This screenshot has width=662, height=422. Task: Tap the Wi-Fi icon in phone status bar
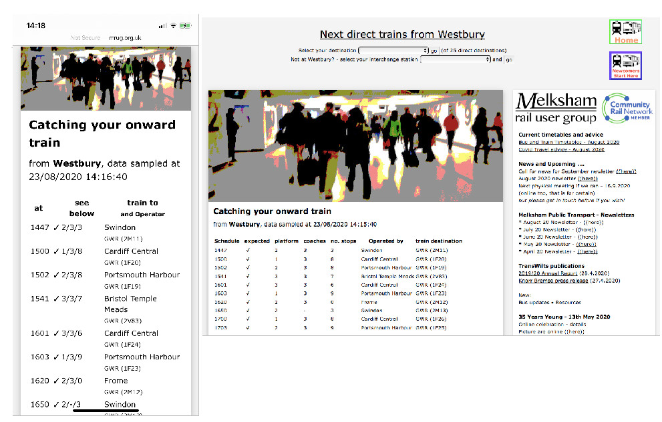pos(174,25)
